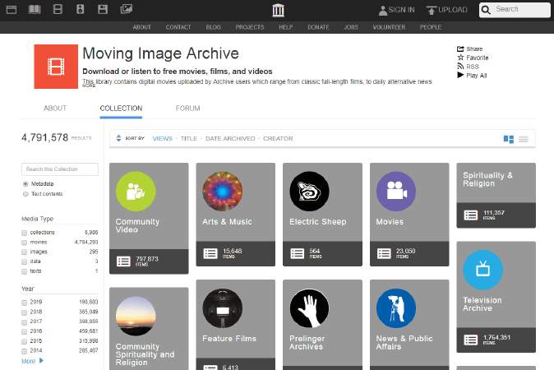Screen dimensions: 554x370
Task: Open the Audio speaker icon
Action: coord(81,9)
